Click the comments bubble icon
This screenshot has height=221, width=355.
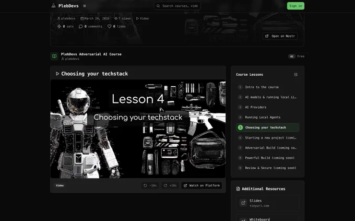[x=80, y=26]
